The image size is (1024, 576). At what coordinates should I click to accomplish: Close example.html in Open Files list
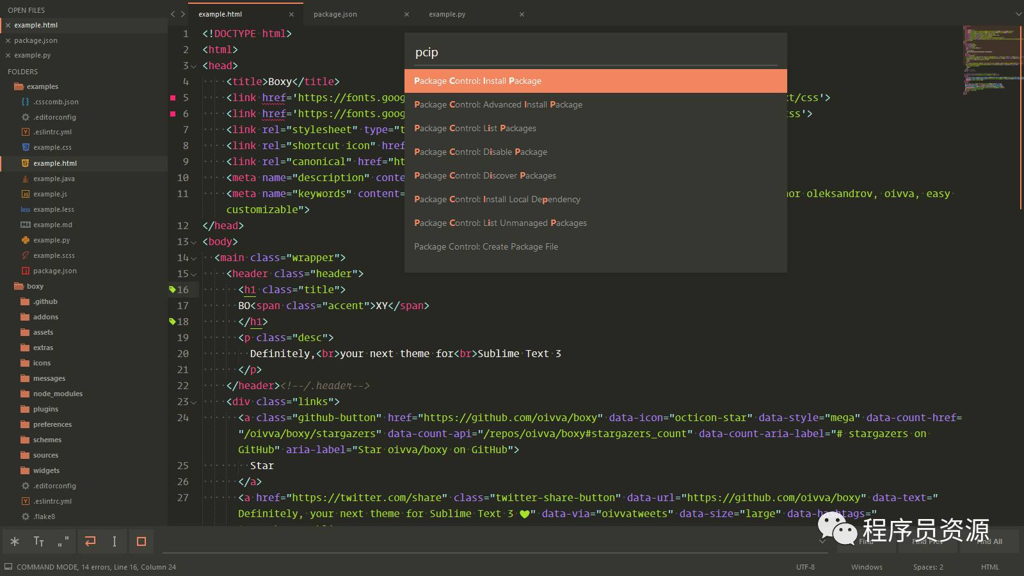pos(8,25)
